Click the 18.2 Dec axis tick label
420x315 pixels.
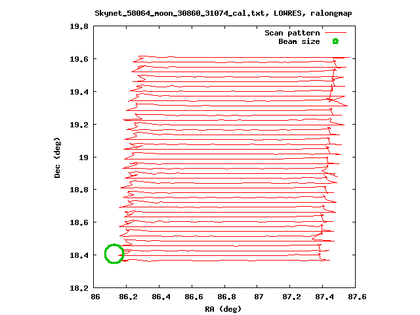click(x=79, y=288)
